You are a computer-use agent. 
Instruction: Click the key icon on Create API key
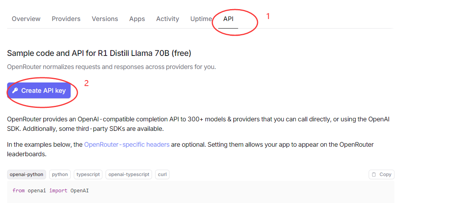(x=15, y=90)
